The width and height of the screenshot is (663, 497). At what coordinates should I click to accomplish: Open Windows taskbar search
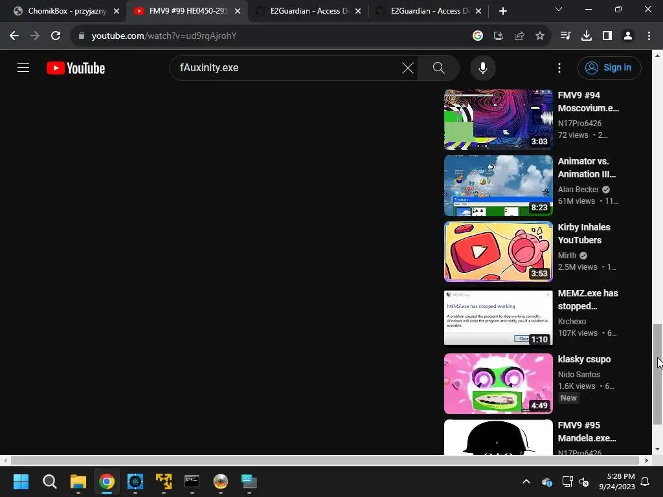pos(49,481)
